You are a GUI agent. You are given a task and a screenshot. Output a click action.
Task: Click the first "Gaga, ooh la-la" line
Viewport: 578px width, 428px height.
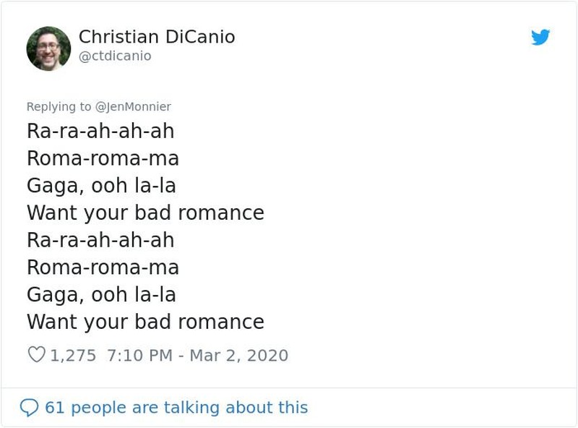(101, 186)
